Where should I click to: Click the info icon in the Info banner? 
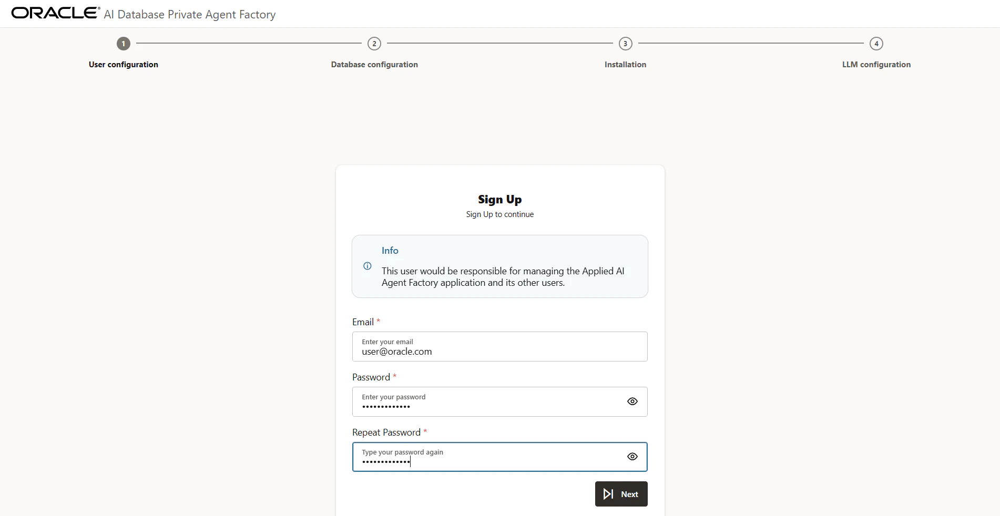pyautogui.click(x=368, y=266)
